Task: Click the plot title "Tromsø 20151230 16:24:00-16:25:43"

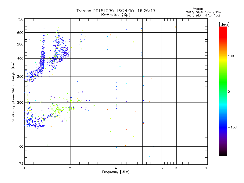Action: (x=116, y=11)
